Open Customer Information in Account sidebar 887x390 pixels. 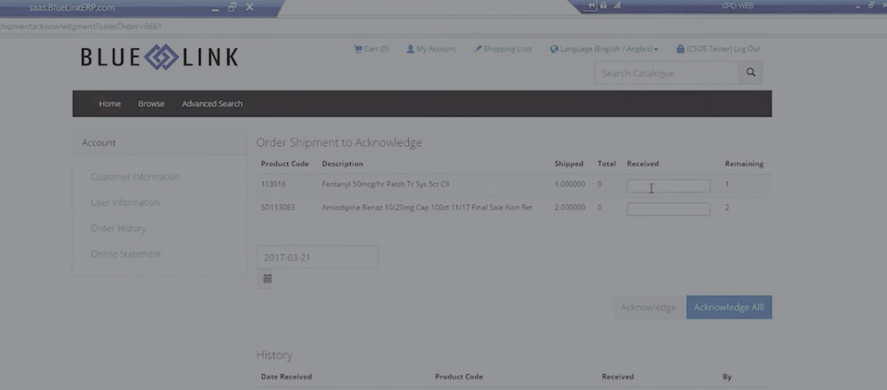pos(135,177)
